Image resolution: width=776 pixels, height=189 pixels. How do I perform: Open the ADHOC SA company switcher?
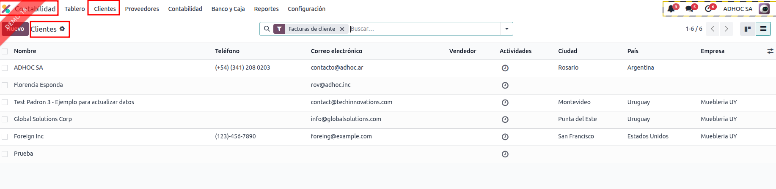tap(737, 9)
